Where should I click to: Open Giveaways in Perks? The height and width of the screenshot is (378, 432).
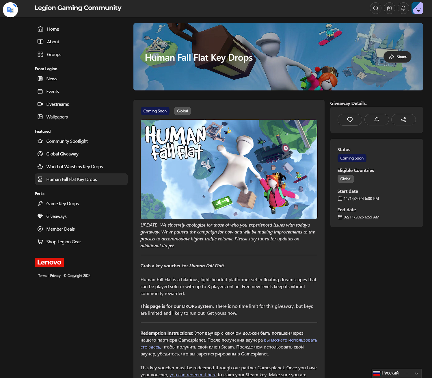coord(81,216)
